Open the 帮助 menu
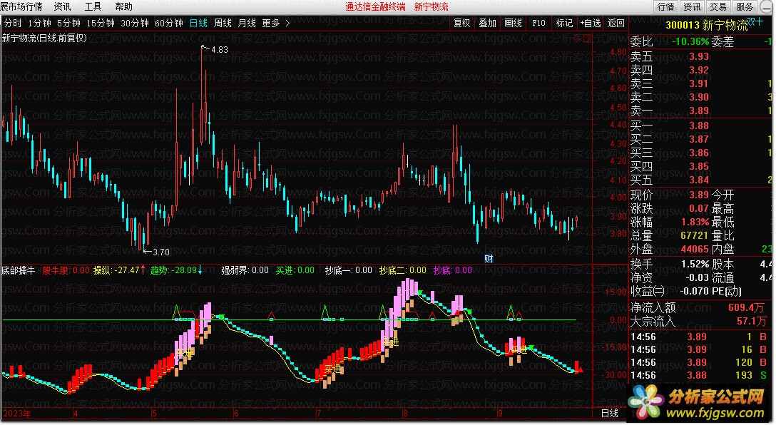776x425 pixels. (123, 6)
